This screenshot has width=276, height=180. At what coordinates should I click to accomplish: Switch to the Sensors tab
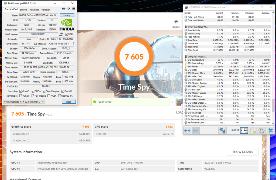[x=23, y=10]
